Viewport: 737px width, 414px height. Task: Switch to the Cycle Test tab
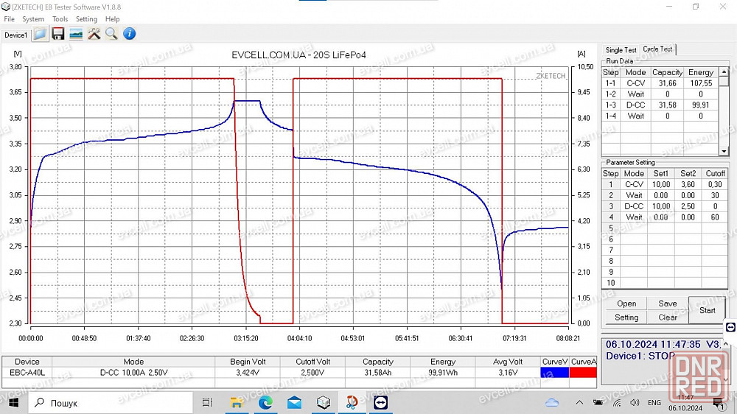[657, 49]
